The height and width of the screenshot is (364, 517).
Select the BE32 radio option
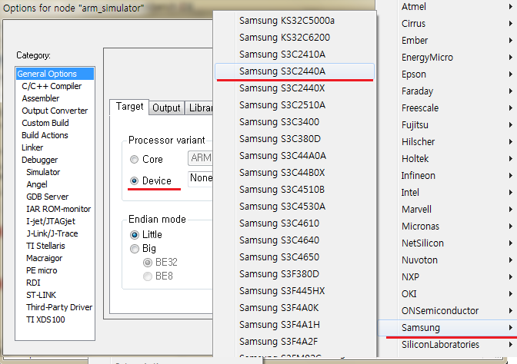148,263
